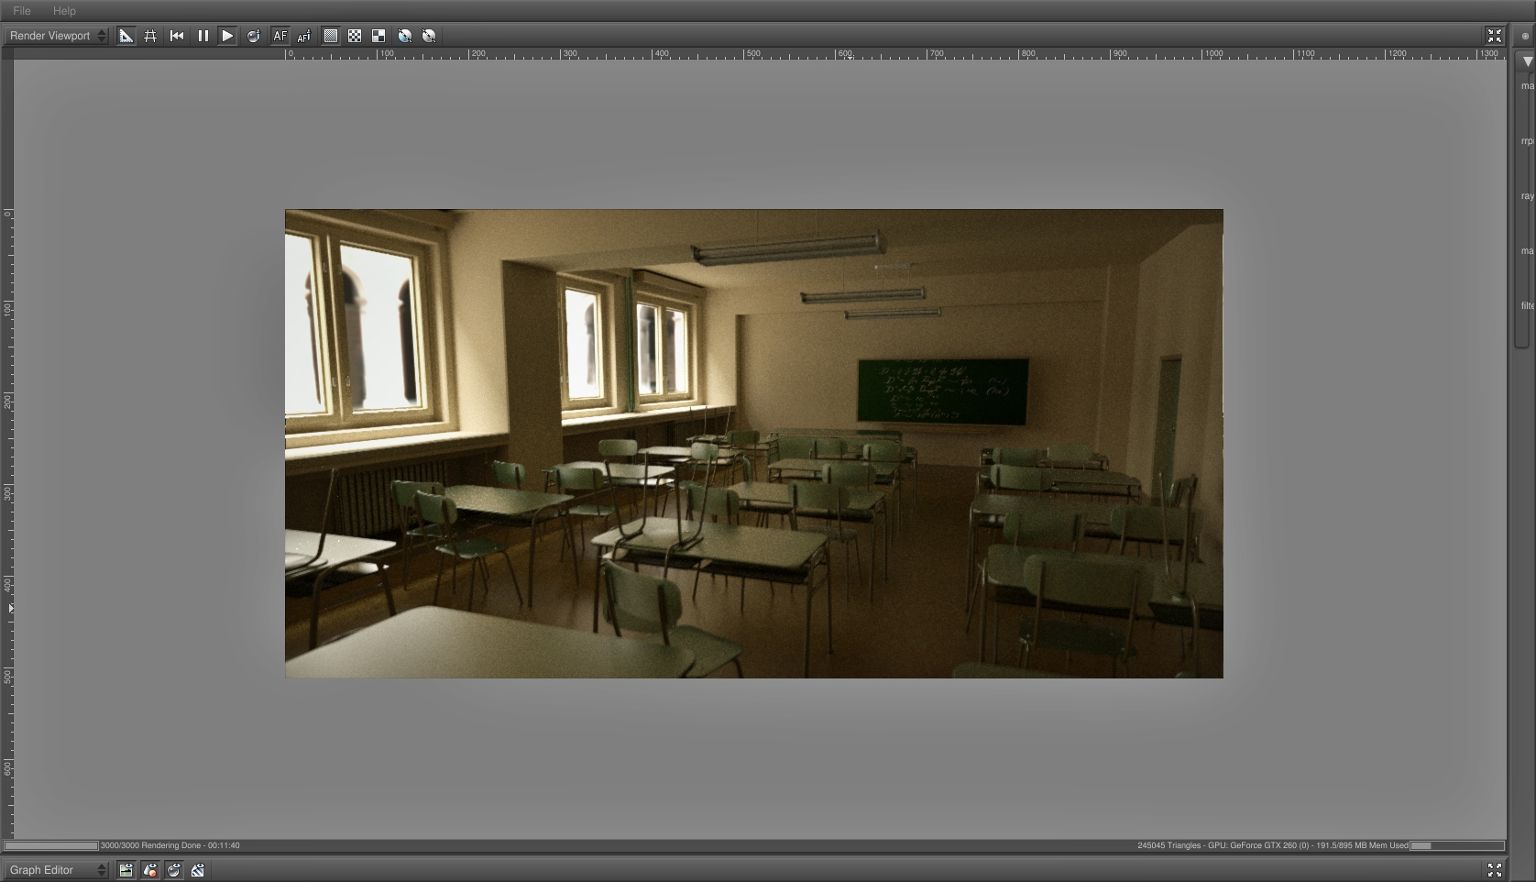Image resolution: width=1536 pixels, height=882 pixels.
Task: Select the AF focus picker icon
Action: tap(304, 36)
